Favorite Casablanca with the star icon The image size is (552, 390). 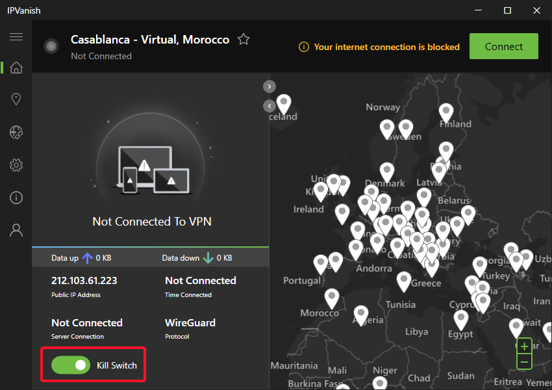244,39
